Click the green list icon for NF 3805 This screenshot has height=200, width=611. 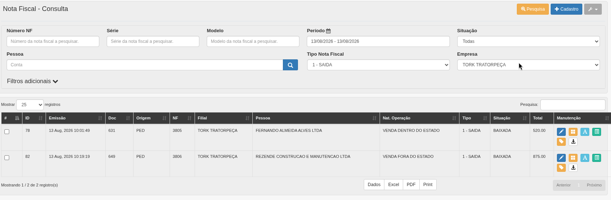(x=596, y=132)
